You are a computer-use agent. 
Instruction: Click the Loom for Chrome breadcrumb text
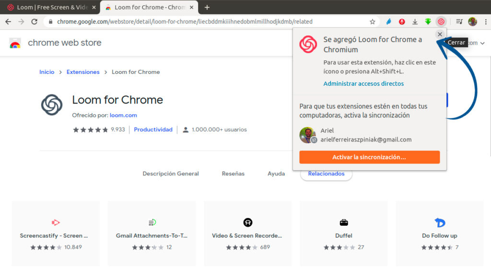[136, 72]
